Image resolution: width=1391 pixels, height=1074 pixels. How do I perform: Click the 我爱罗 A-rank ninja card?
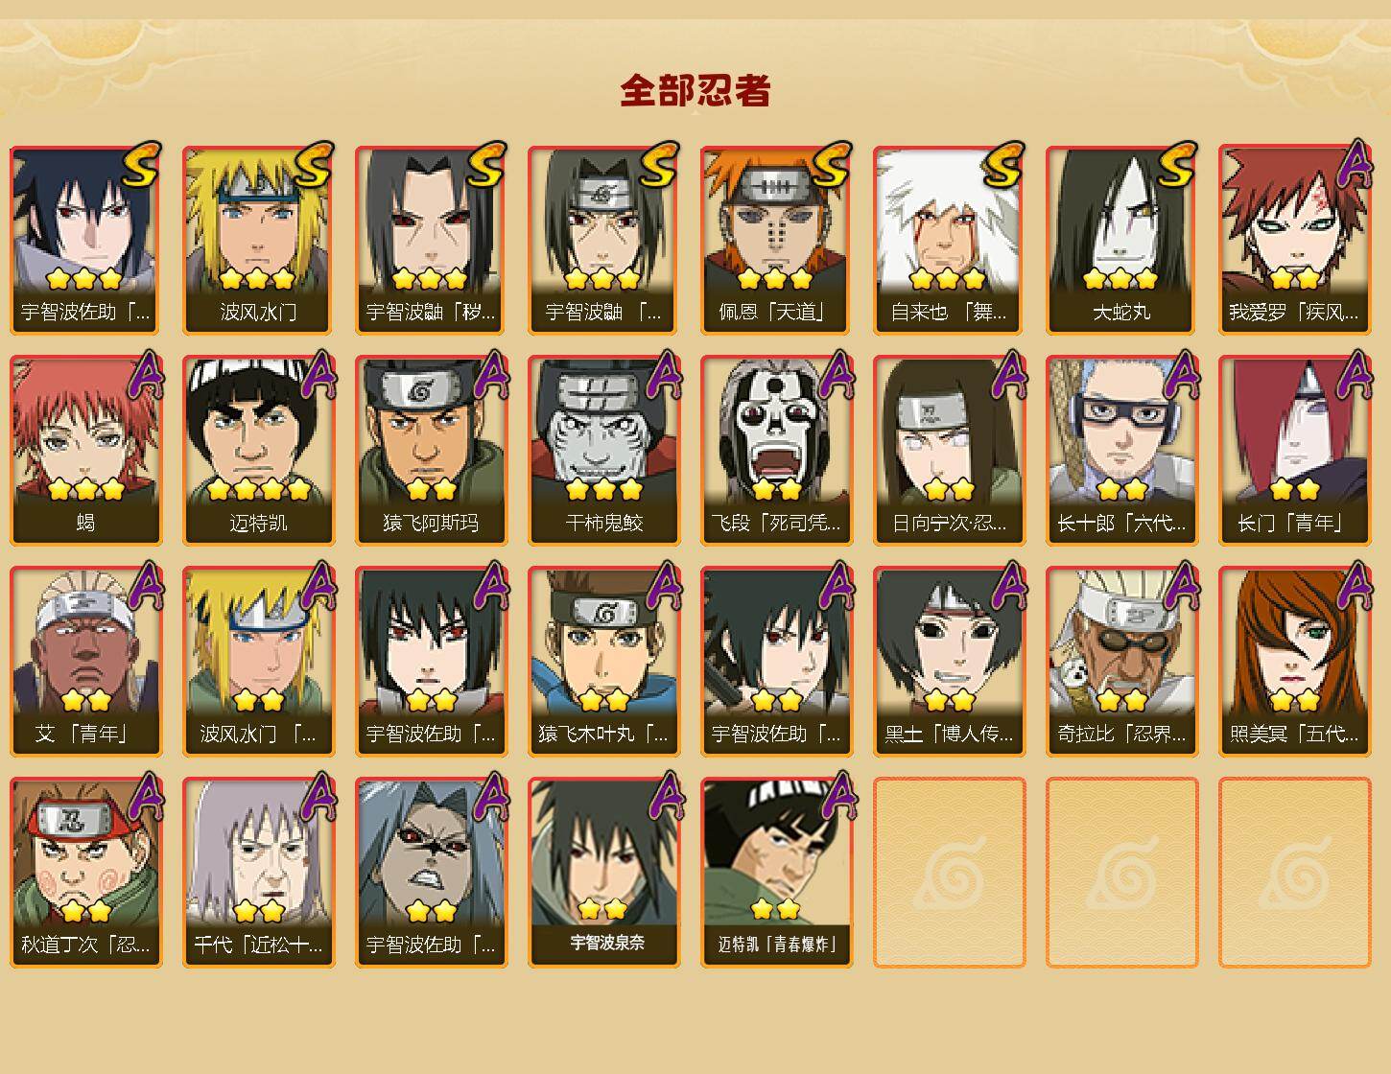click(x=1294, y=240)
